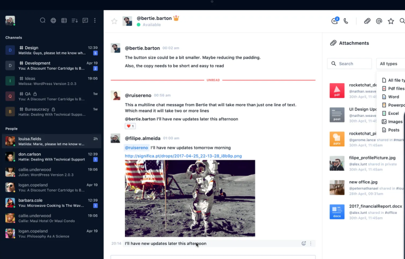This screenshot has height=259, width=405.
Task: Open the private QA channel
Action: [x=52, y=96]
